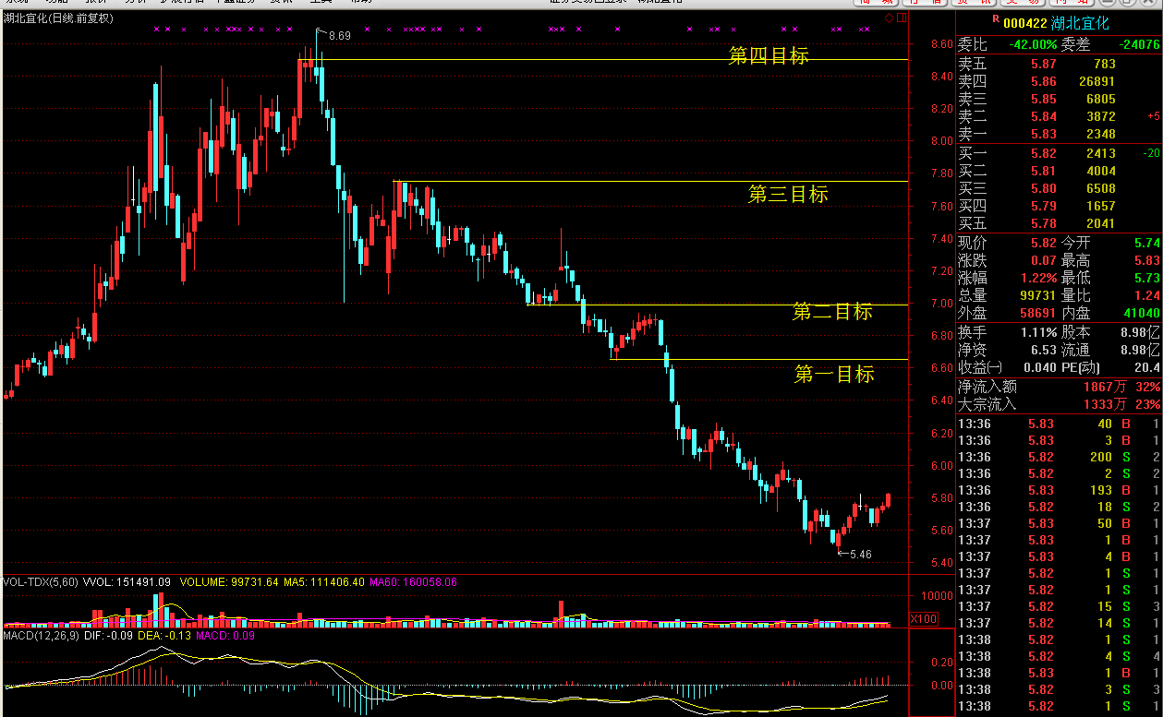The image size is (1163, 717).
Task: Select the 第四目标 target line label
Action: pyautogui.click(x=769, y=56)
